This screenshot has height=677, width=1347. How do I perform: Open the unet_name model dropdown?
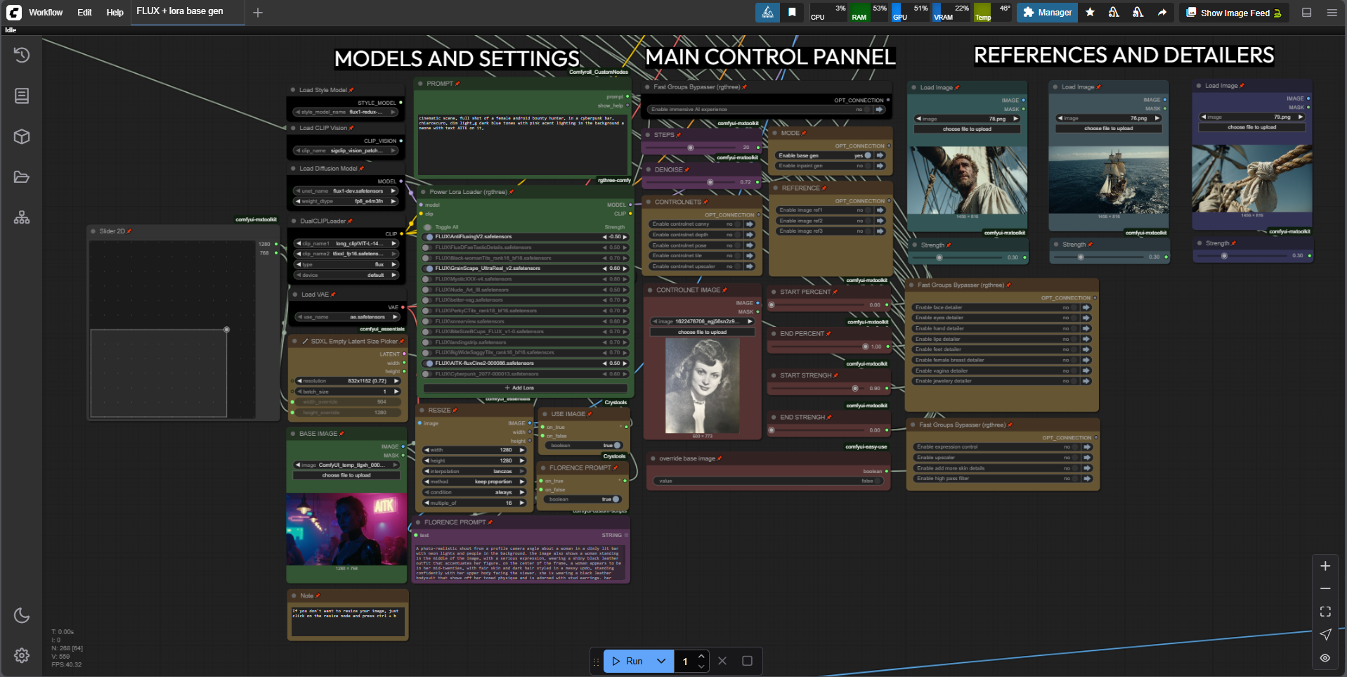click(346, 191)
